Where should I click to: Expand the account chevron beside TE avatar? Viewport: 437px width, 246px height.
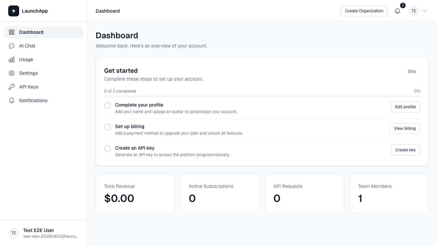pos(425,11)
